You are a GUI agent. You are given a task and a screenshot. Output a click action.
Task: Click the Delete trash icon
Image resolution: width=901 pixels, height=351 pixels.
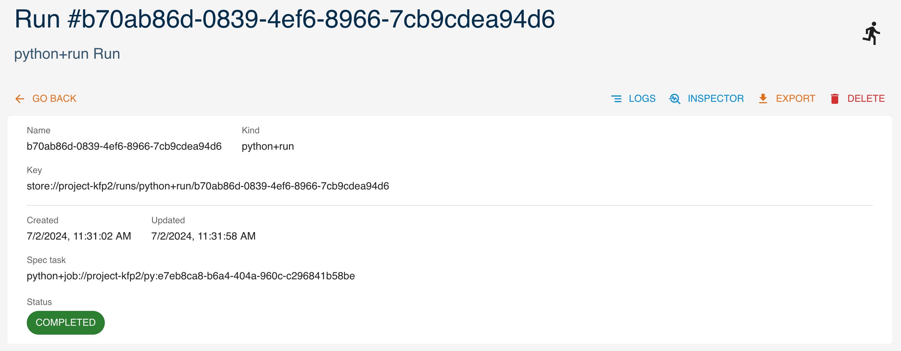835,99
